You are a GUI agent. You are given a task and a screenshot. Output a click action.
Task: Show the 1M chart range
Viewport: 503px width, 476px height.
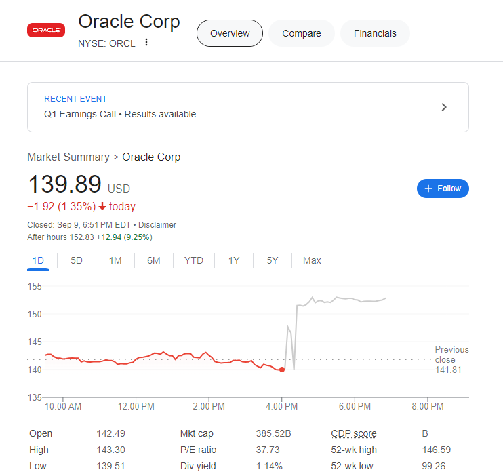click(115, 260)
